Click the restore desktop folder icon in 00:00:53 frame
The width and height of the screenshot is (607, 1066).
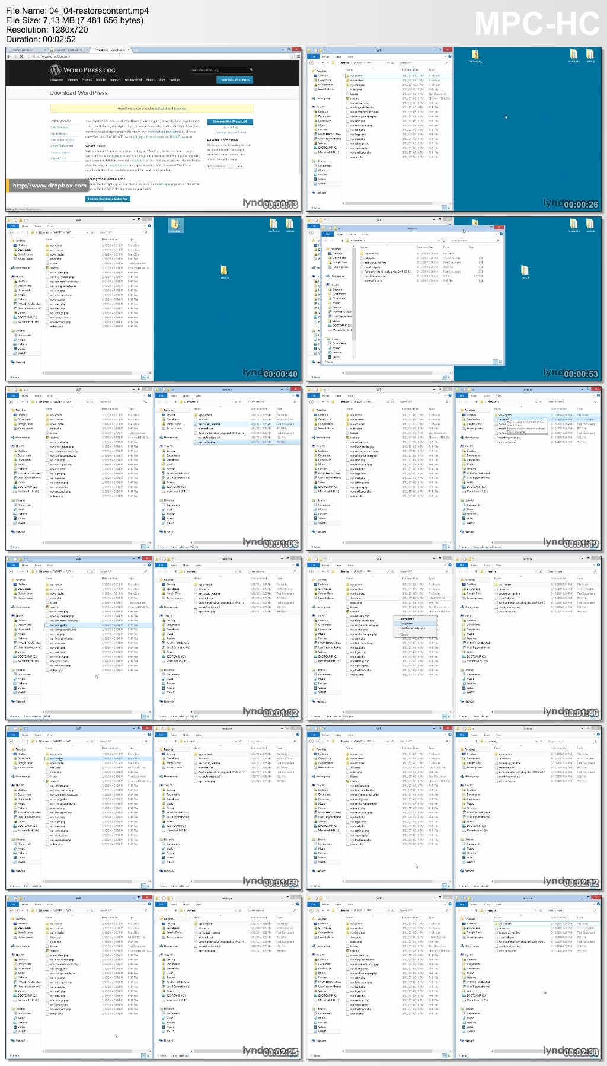525,273
